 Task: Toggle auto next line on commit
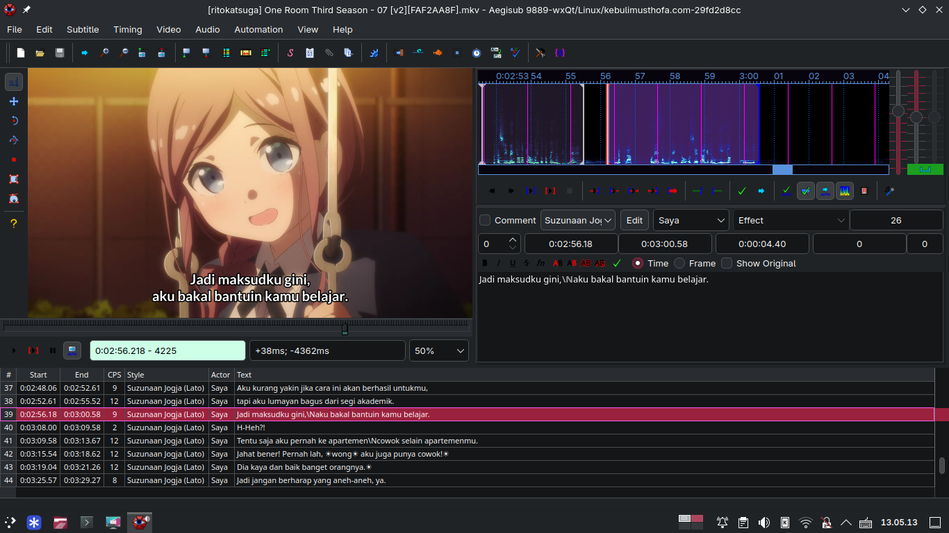pyautogui.click(x=806, y=190)
